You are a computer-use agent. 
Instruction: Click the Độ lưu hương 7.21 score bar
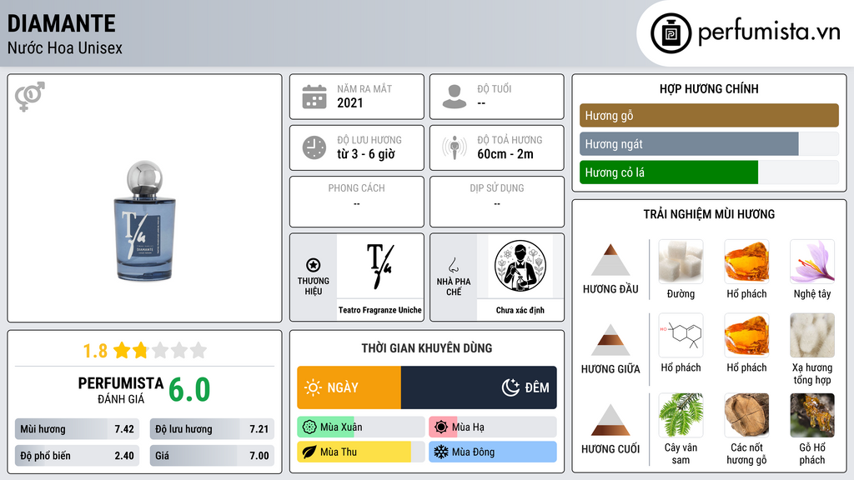[x=212, y=429]
